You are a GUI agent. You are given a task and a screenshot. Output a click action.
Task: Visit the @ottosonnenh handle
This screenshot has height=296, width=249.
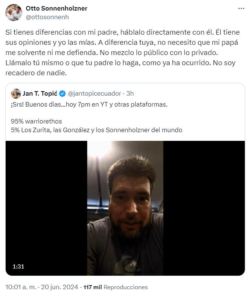coord(47,17)
